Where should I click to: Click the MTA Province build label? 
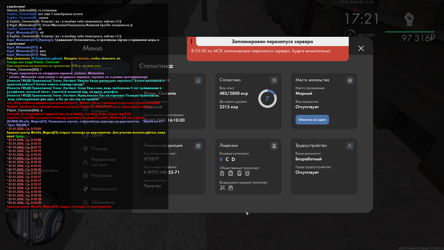point(421,248)
